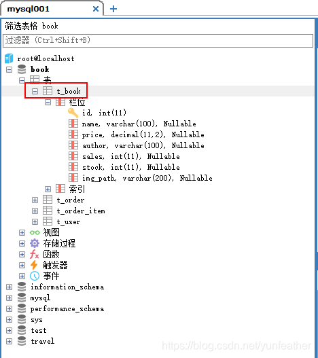Image resolution: width=318 pixels, height=358 pixels.
Task: Click the column icon beside stock
Action: (x=73, y=167)
